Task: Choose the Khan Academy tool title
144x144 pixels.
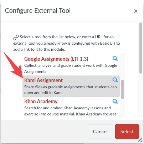Action: tap(41, 101)
